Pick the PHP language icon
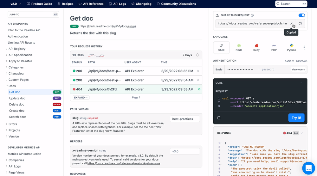 point(274,47)
